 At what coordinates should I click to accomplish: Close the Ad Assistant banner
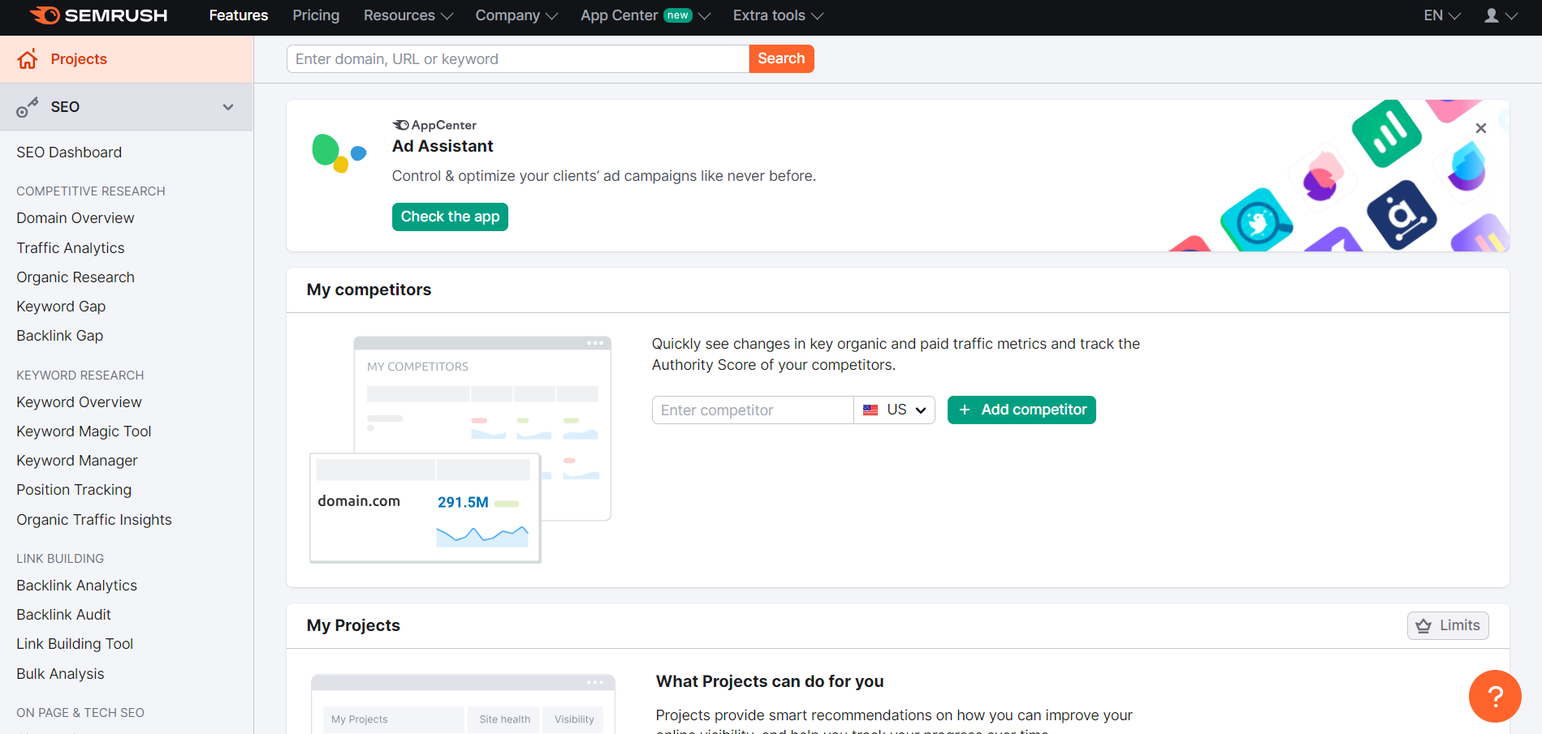pos(1480,128)
